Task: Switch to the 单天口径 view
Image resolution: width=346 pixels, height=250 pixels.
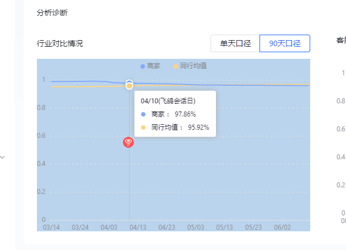Action: (x=235, y=43)
